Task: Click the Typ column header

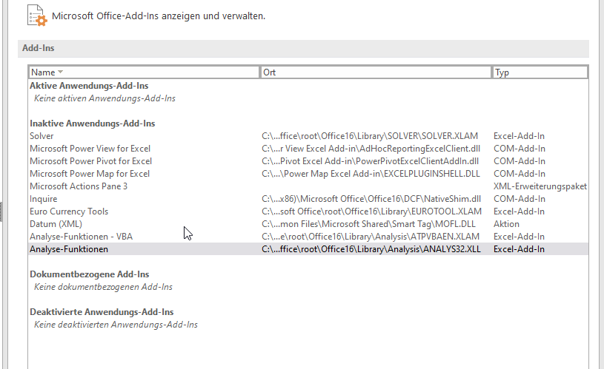Action: pyautogui.click(x=540, y=72)
